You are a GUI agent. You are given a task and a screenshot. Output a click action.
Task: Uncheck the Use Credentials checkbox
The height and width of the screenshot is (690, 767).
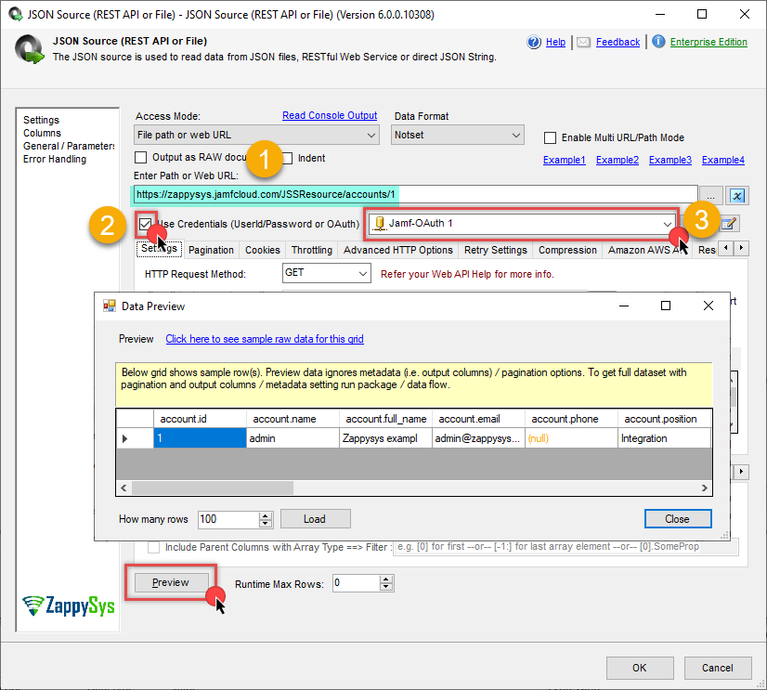[146, 224]
